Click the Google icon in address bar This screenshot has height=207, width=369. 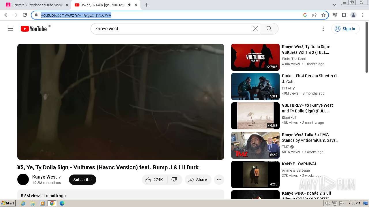tap(305, 15)
